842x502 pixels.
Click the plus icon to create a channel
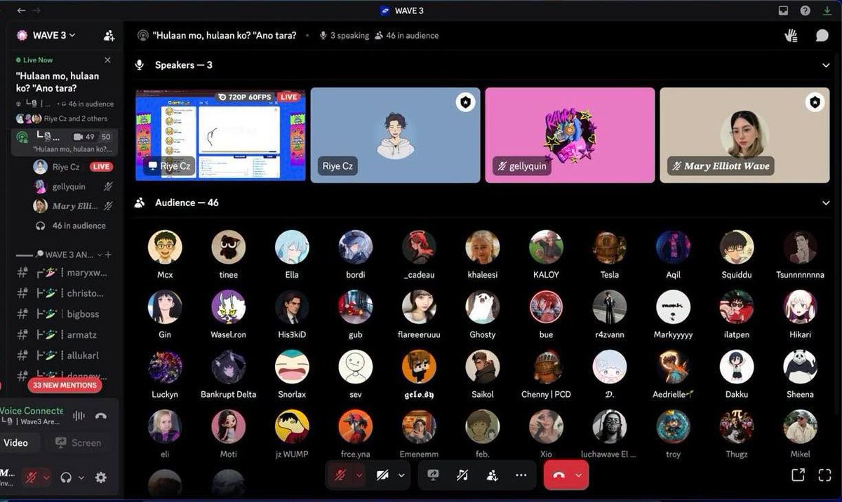click(109, 255)
